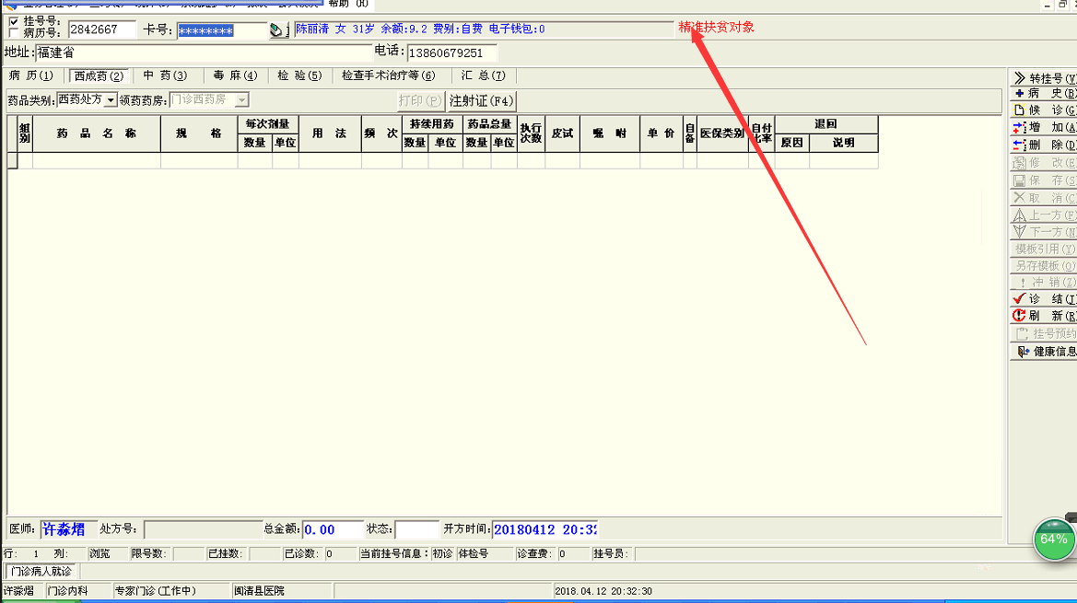Click the 地址 address field 福建省
1077x603 pixels.
point(204,52)
